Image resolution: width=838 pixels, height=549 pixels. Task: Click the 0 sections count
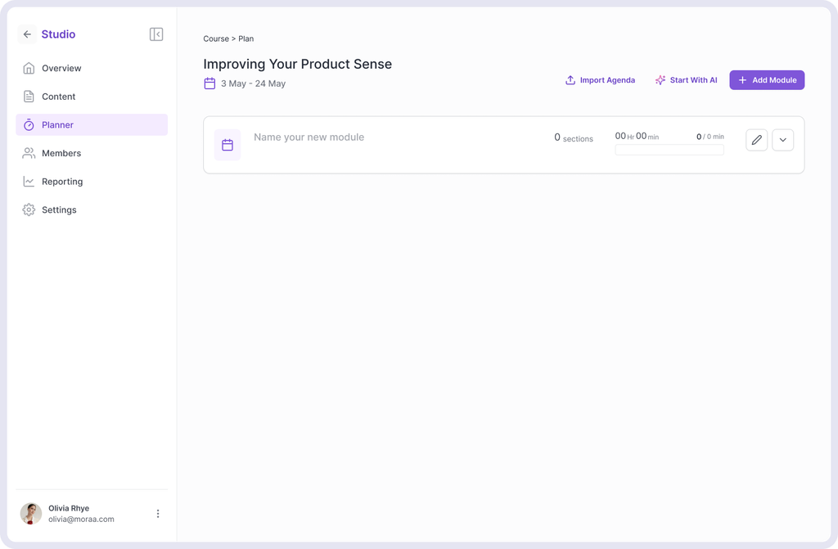574,138
